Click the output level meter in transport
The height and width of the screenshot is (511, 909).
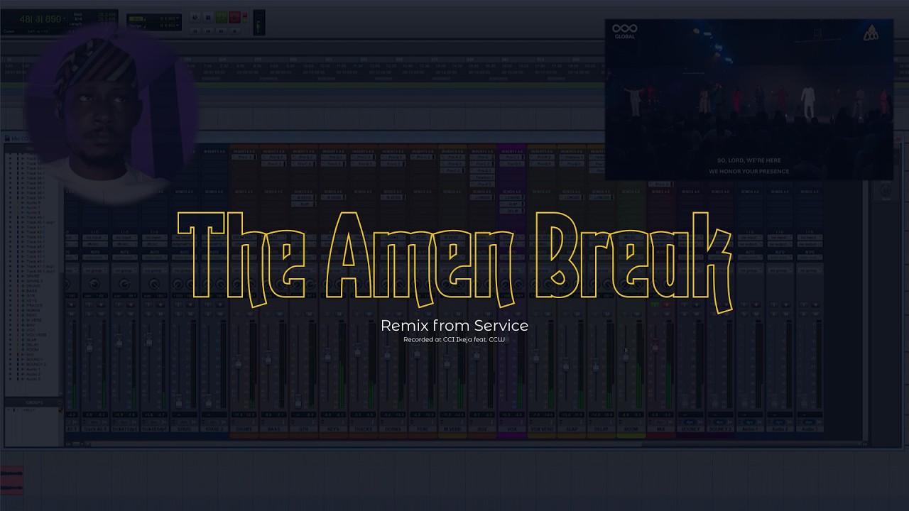coord(259,22)
